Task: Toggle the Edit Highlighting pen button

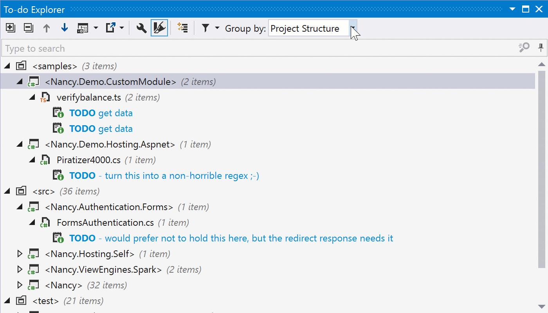Action: click(x=159, y=27)
